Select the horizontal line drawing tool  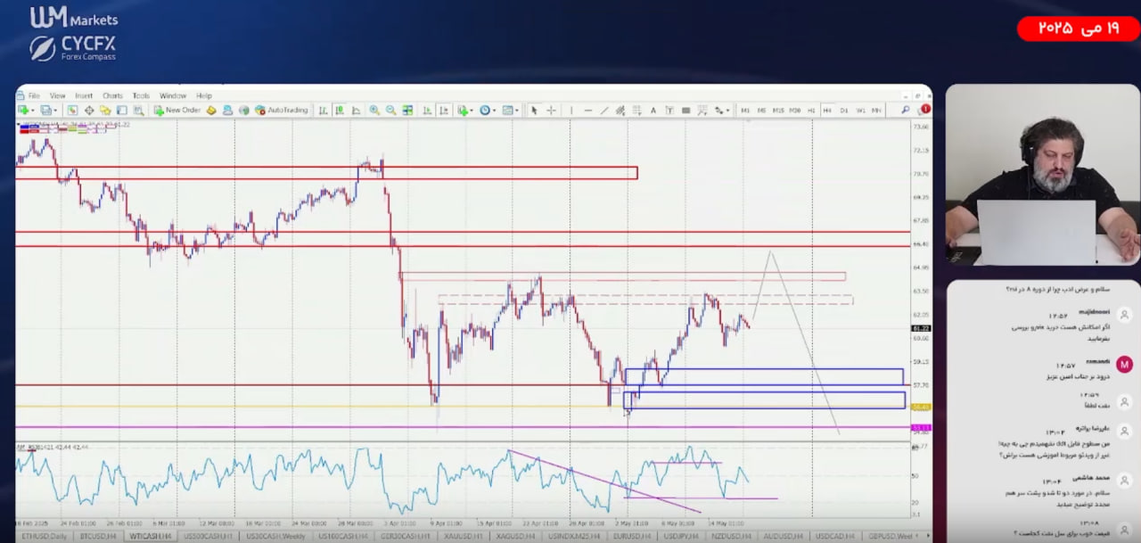pos(587,111)
